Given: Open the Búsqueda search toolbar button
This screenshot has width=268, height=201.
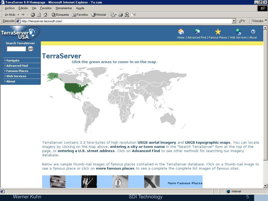Looking at the screenshot, I should click(x=60, y=15).
